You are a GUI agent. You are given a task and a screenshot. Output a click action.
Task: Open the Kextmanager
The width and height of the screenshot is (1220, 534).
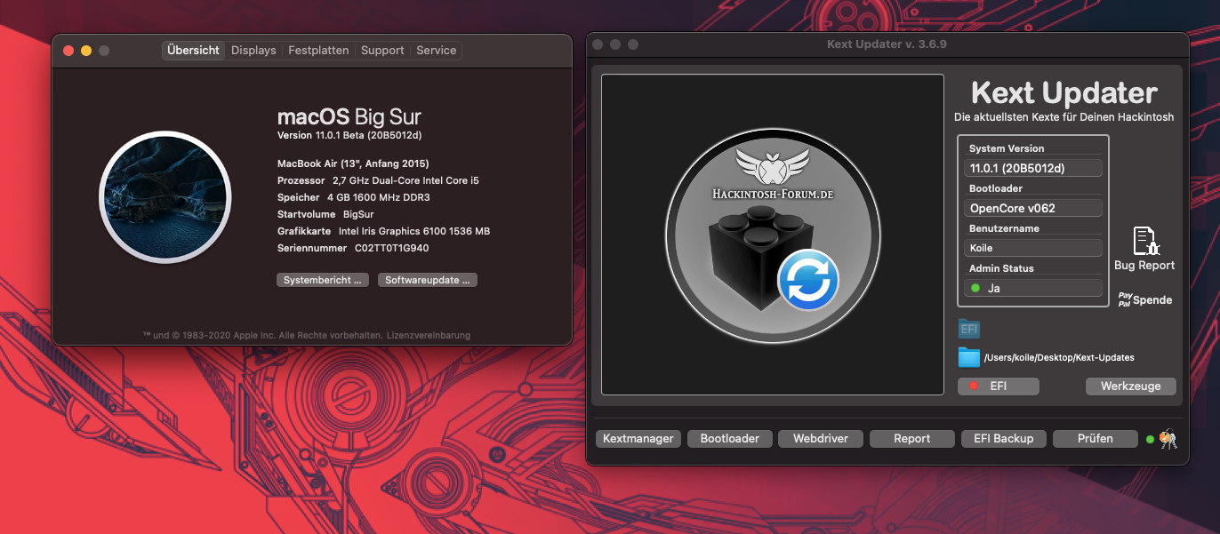coord(638,439)
